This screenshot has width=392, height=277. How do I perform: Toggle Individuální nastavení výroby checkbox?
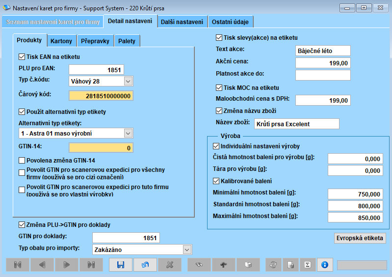(216, 146)
